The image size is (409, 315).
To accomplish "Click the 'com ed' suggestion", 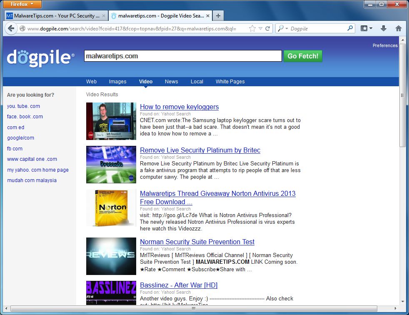I will click(x=16, y=127).
